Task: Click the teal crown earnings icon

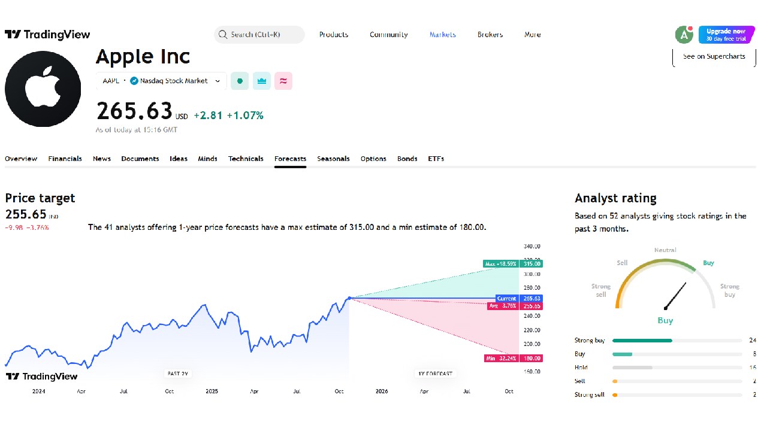Action: pyautogui.click(x=261, y=81)
